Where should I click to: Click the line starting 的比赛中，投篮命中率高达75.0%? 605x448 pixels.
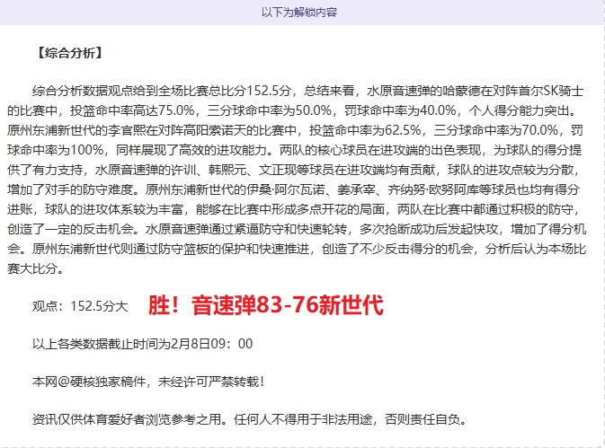[x=292, y=110]
